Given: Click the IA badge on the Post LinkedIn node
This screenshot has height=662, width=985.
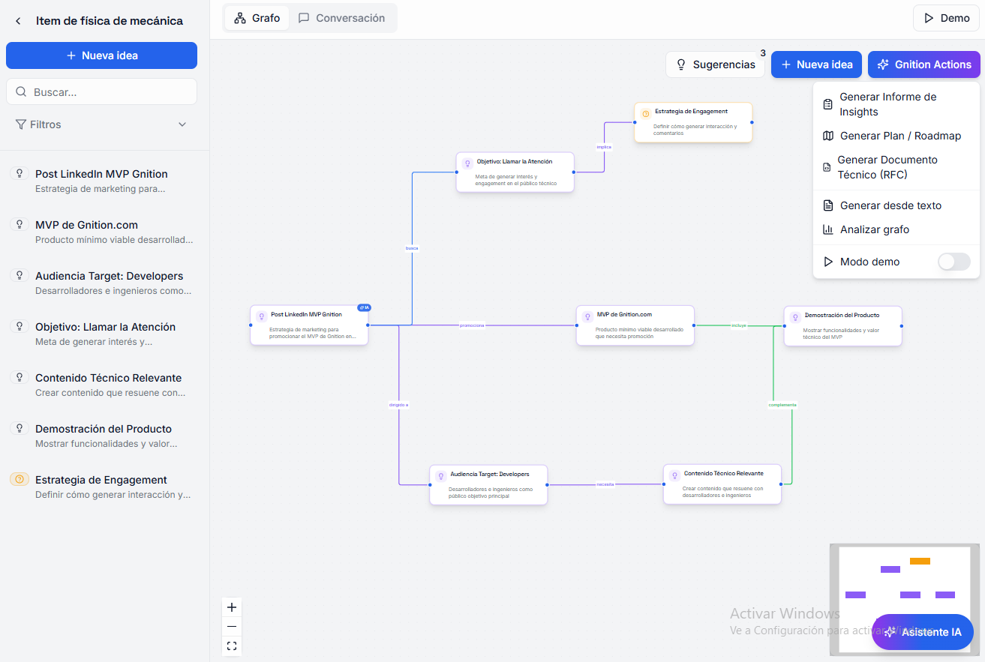Looking at the screenshot, I should 363,307.
